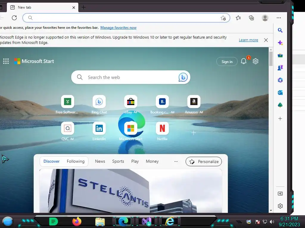Open the eBay quick link
Viewport: 305px width, 228px height.
pos(131,104)
